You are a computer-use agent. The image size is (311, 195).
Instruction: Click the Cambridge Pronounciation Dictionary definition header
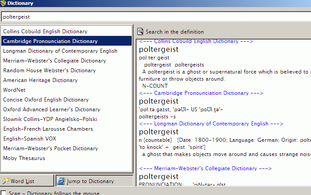tap(201, 93)
